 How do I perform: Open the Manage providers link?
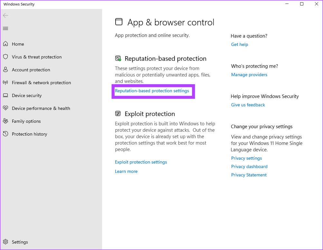(249, 75)
